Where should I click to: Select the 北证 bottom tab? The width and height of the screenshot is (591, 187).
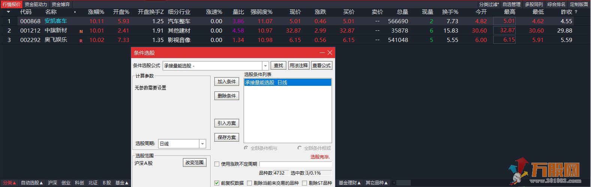93,183
